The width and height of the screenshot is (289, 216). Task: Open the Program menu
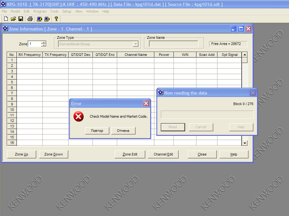click(40, 11)
